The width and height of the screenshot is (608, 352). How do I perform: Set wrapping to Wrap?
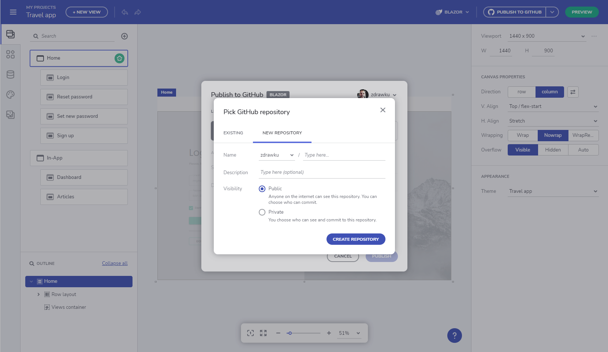click(523, 135)
